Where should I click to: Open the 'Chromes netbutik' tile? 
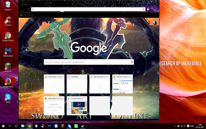[x=77, y=106]
